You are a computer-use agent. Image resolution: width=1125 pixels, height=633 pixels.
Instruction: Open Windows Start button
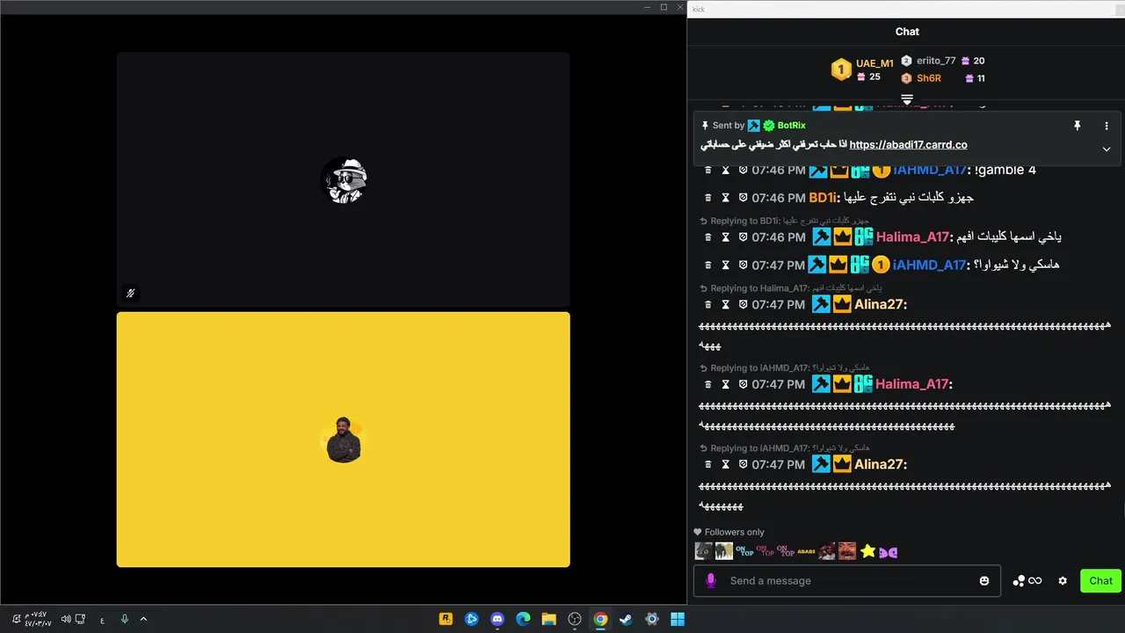678,619
